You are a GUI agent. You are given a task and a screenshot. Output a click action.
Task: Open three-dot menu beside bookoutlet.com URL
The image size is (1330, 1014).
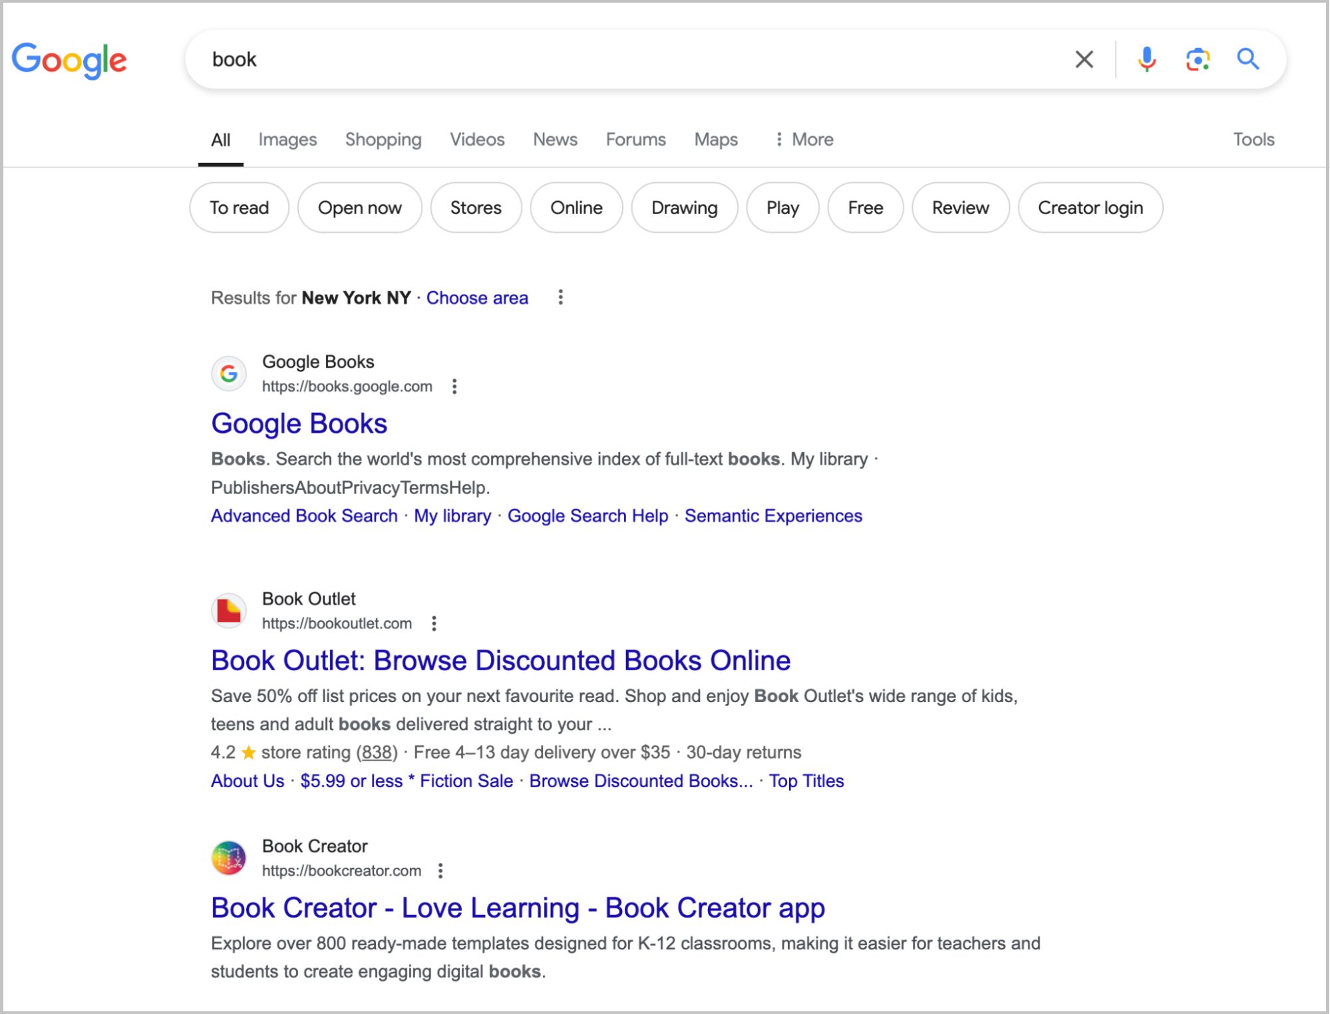pyautogui.click(x=434, y=624)
